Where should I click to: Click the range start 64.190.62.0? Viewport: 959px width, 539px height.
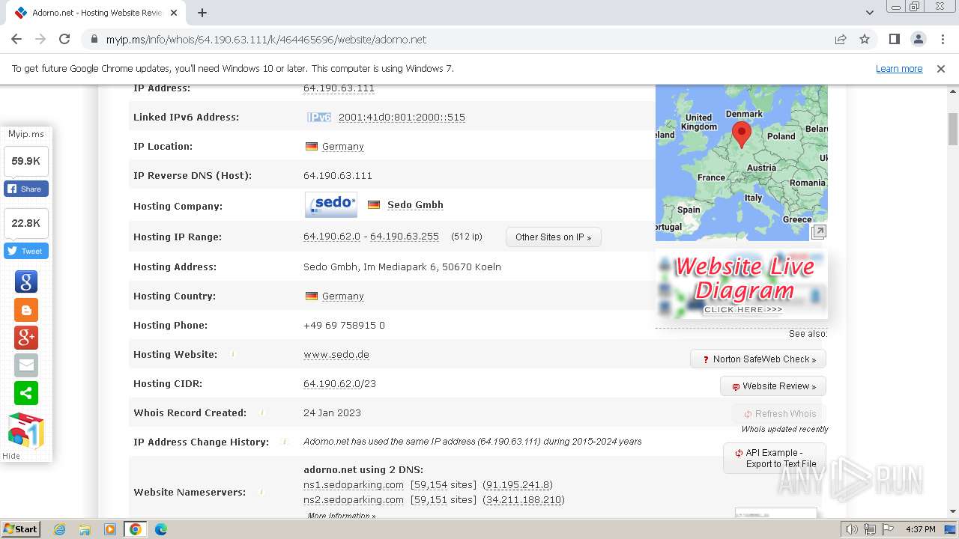[332, 237]
